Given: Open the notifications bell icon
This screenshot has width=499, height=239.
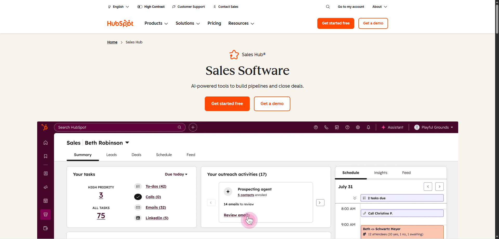Looking at the screenshot, I should coord(368,127).
